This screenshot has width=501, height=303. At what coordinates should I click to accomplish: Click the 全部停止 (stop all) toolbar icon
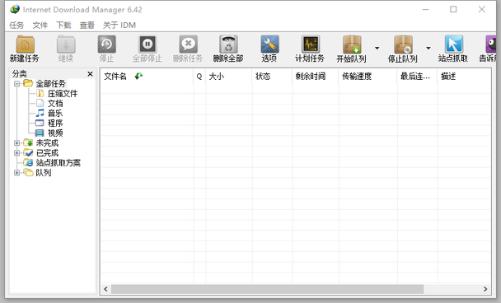(147, 44)
